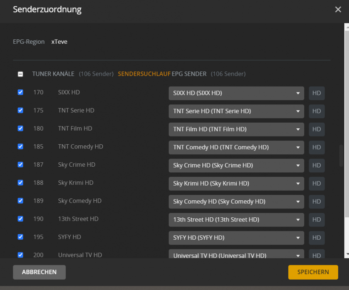Open the TNT Comedy HD EPG dropdown
Viewport: 349px width, 290px height.
236,147
